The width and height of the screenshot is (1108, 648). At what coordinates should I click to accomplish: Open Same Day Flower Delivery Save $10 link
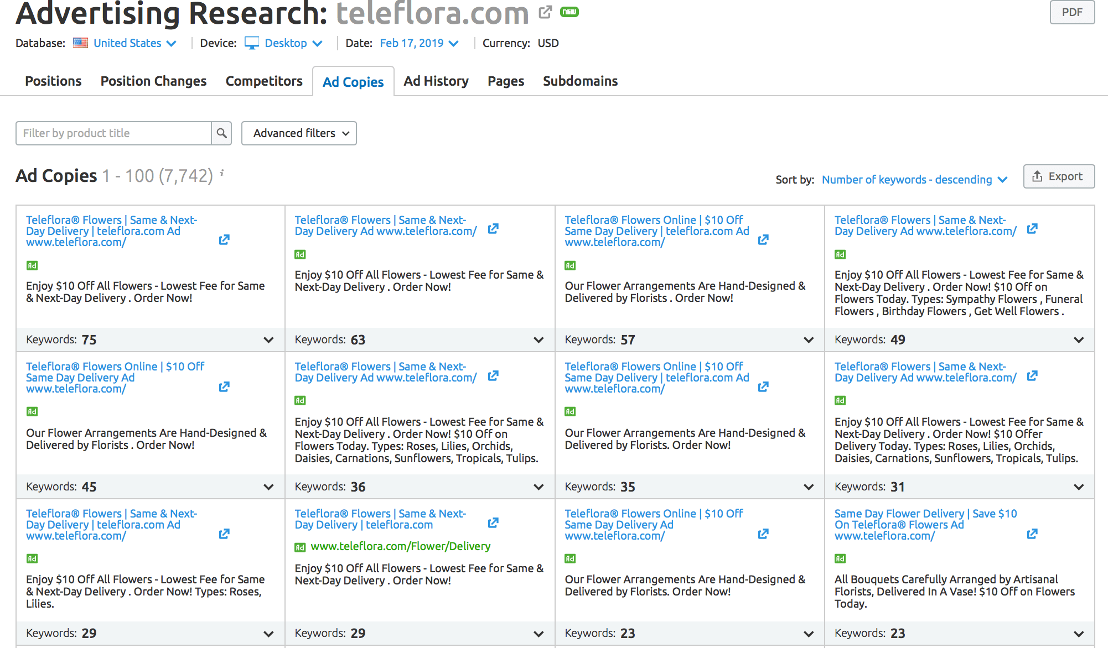[925, 525]
